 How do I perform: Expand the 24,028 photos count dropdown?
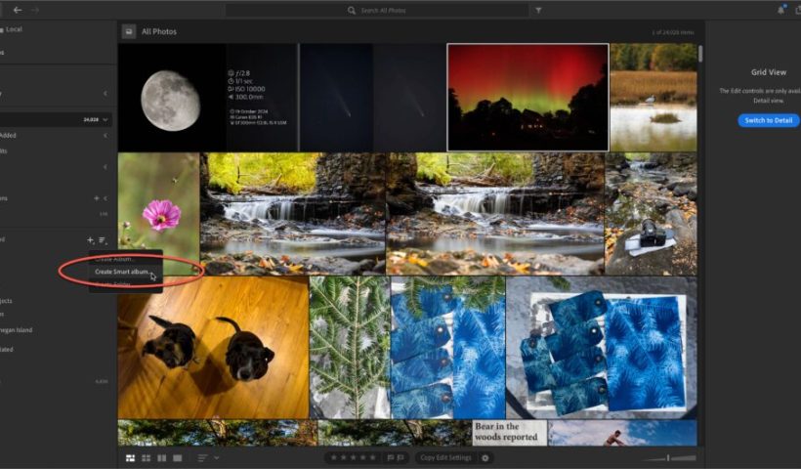click(x=105, y=120)
